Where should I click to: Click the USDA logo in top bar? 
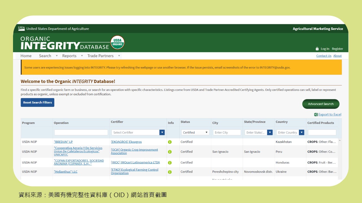pos(21,28)
